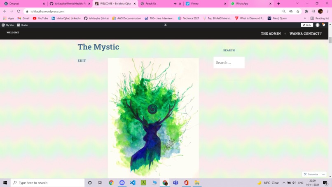This screenshot has height=187, width=332.
Task: Open Chrome three-dot menu
Action: 327,12
